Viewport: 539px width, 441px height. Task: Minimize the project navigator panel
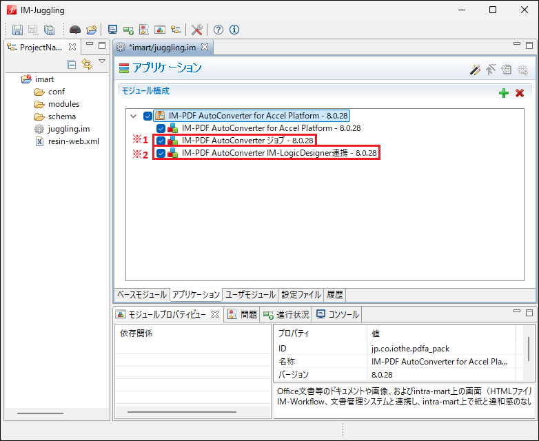(90, 45)
